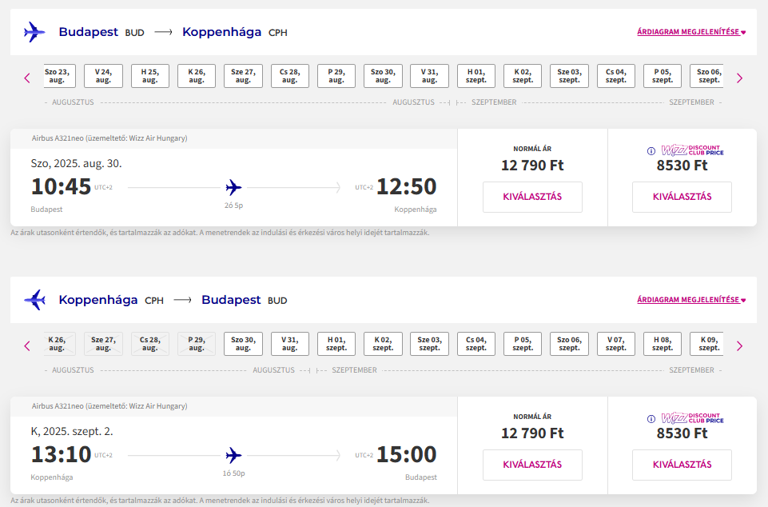Select outbound date H 01, szept.
The height and width of the screenshot is (507, 768).
click(x=476, y=76)
